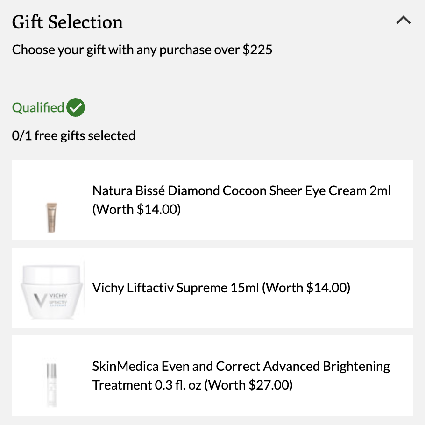Select the Natura Bissé eye cream tube image
This screenshot has height=425, width=425.
point(51,217)
